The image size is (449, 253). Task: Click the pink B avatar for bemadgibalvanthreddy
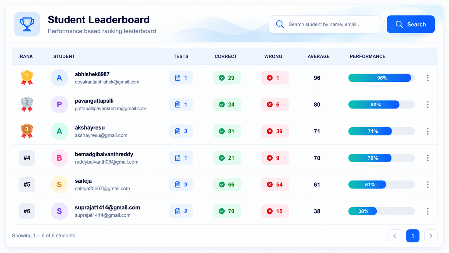point(59,158)
